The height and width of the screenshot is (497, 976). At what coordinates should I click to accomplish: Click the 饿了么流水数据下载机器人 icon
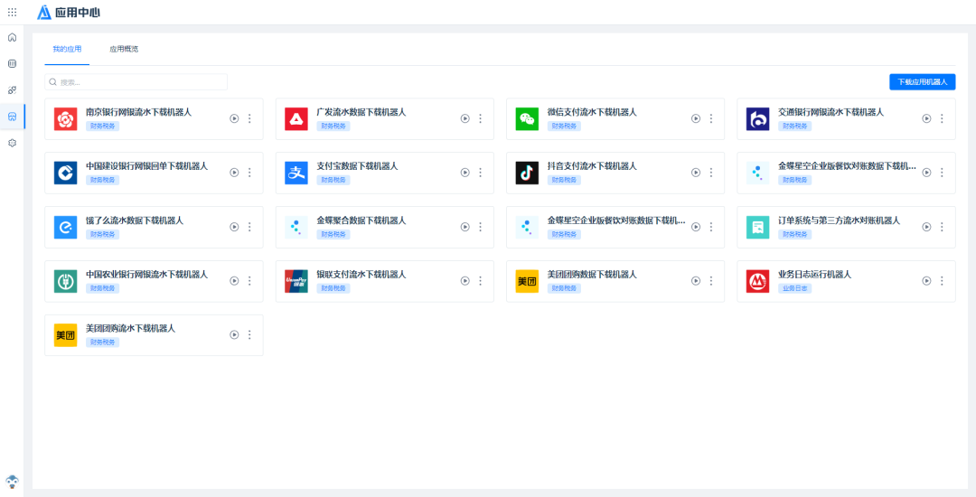(65, 227)
